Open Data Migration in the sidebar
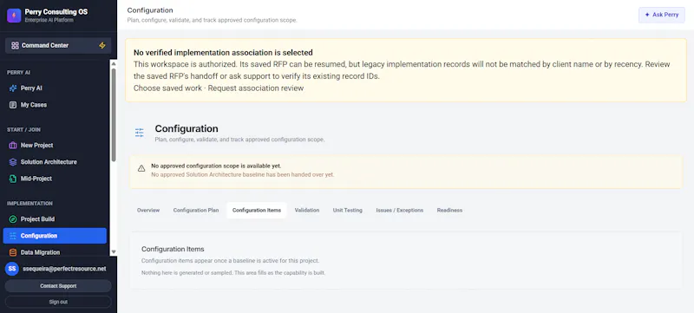Screen dimensions: 694x313 55,252
